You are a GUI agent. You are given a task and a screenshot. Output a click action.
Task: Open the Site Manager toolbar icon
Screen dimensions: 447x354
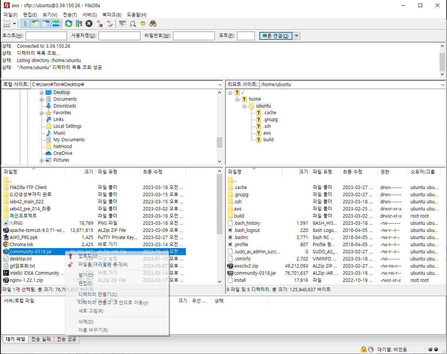point(6,24)
